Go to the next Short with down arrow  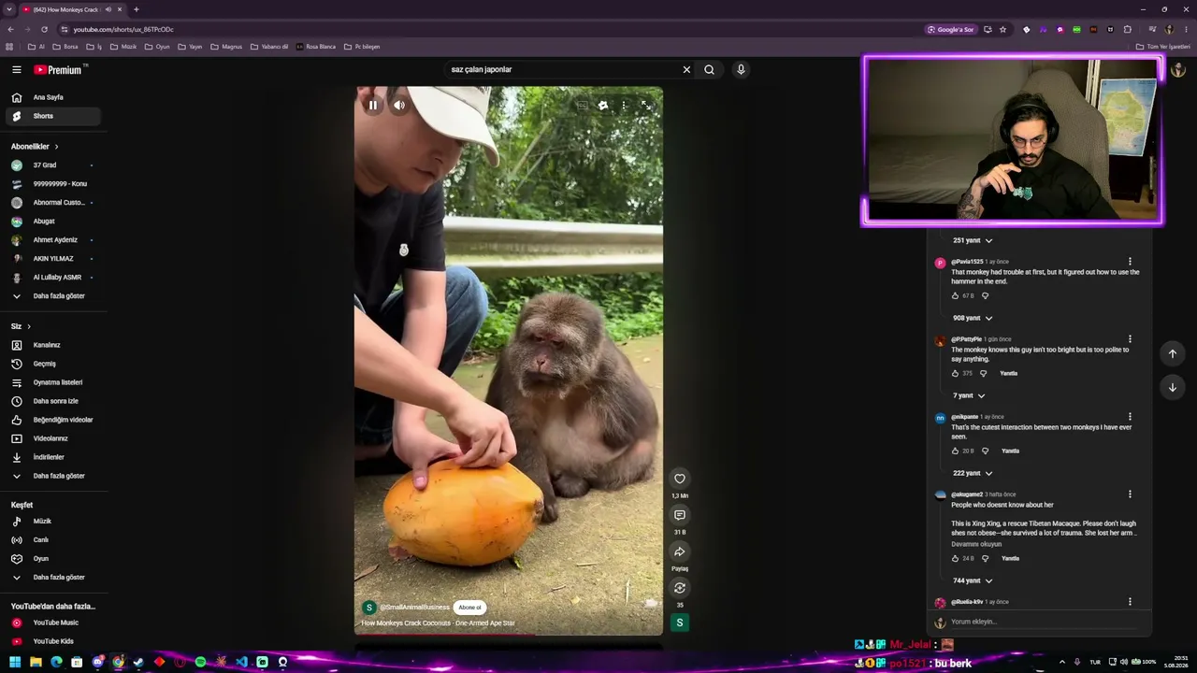click(x=1172, y=387)
